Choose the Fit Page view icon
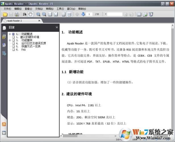Screen dimensions: 175x142 pos(56,14)
